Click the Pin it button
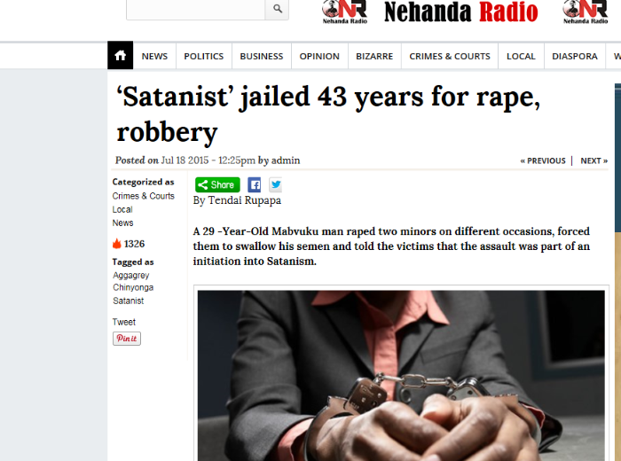The image size is (621, 461). [127, 339]
